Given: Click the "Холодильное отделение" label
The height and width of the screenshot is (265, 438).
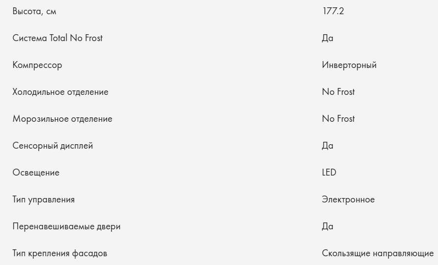Looking at the screenshot, I should point(61,92).
